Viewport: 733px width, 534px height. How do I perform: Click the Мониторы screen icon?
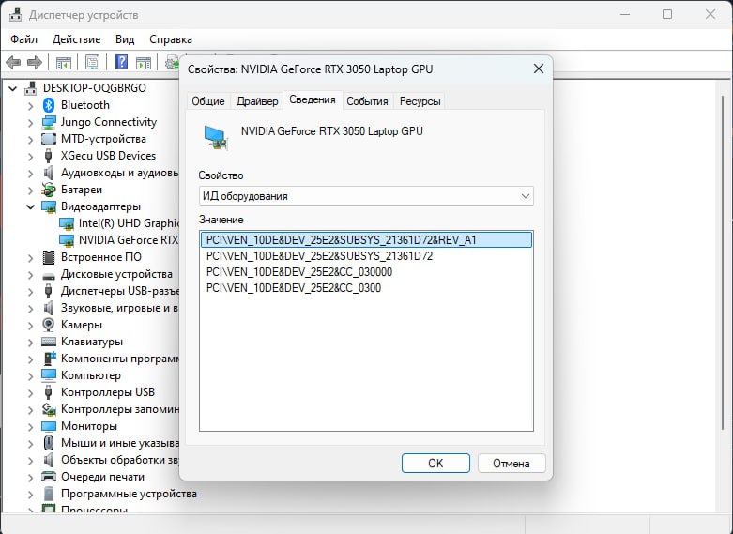pyautogui.click(x=49, y=426)
